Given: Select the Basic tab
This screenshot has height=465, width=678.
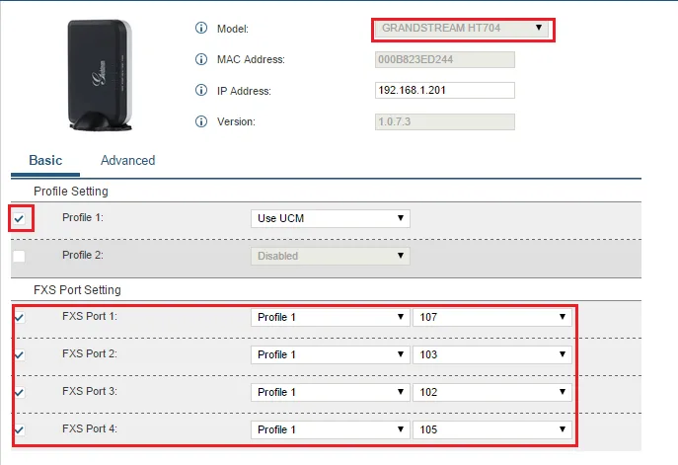Looking at the screenshot, I should tap(45, 160).
